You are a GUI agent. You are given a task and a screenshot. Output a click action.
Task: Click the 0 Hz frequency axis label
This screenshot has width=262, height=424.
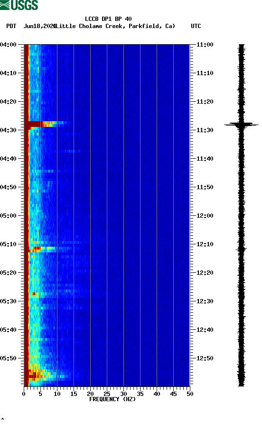24,394
